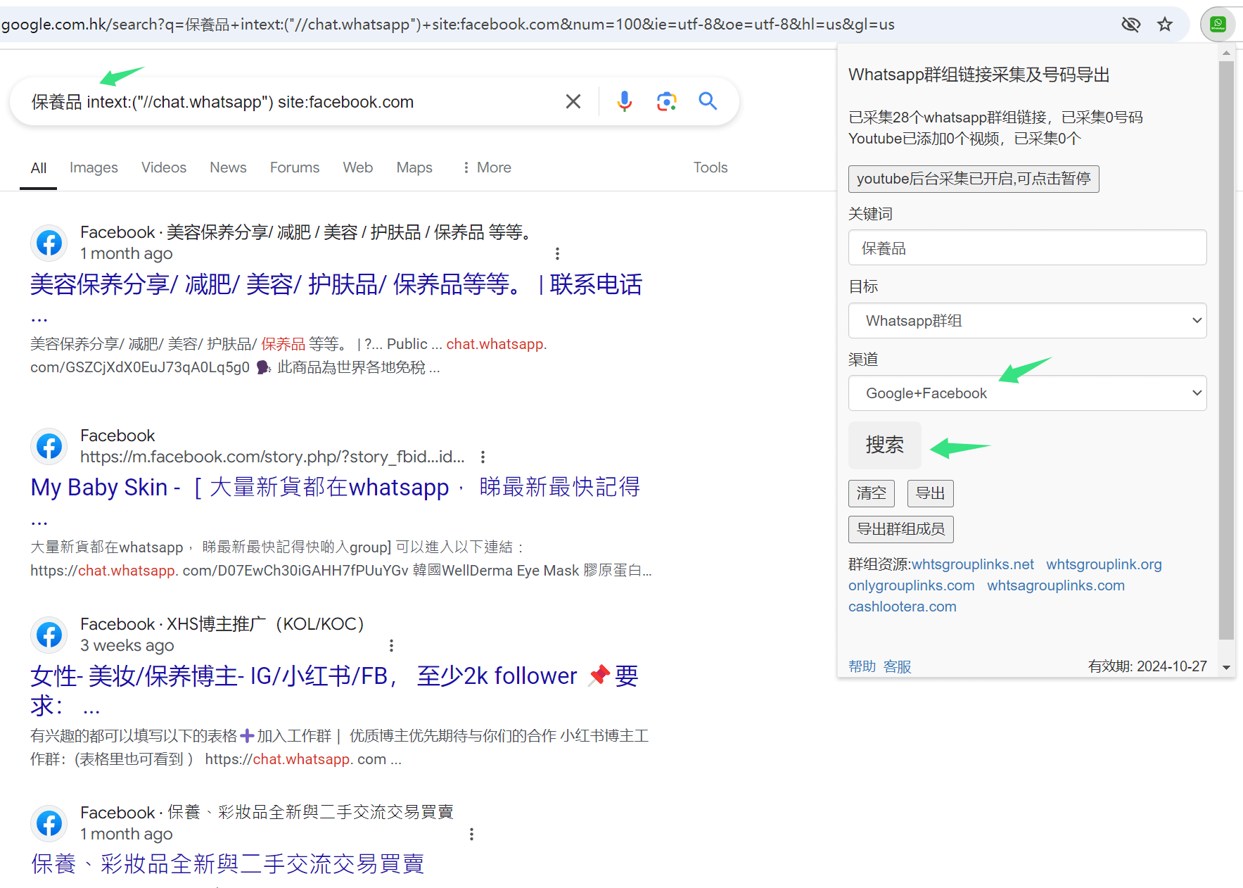The width and height of the screenshot is (1243, 888).
Task: Clear the search box with X icon
Action: point(573,101)
